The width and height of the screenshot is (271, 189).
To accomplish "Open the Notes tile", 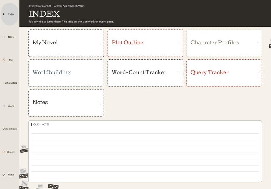I will [x=66, y=103].
